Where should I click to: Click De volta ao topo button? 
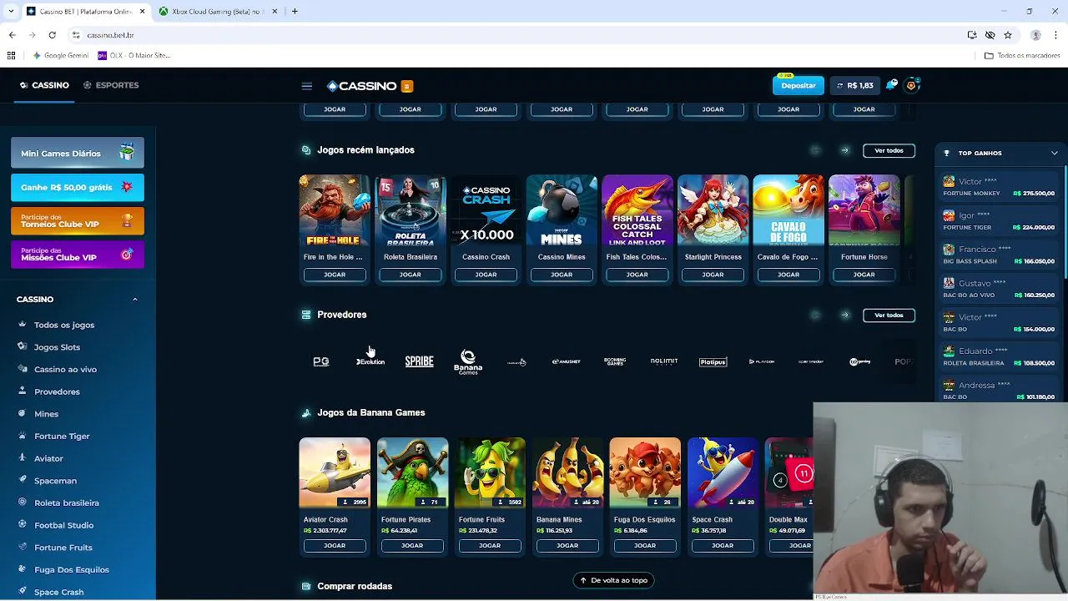(x=613, y=580)
